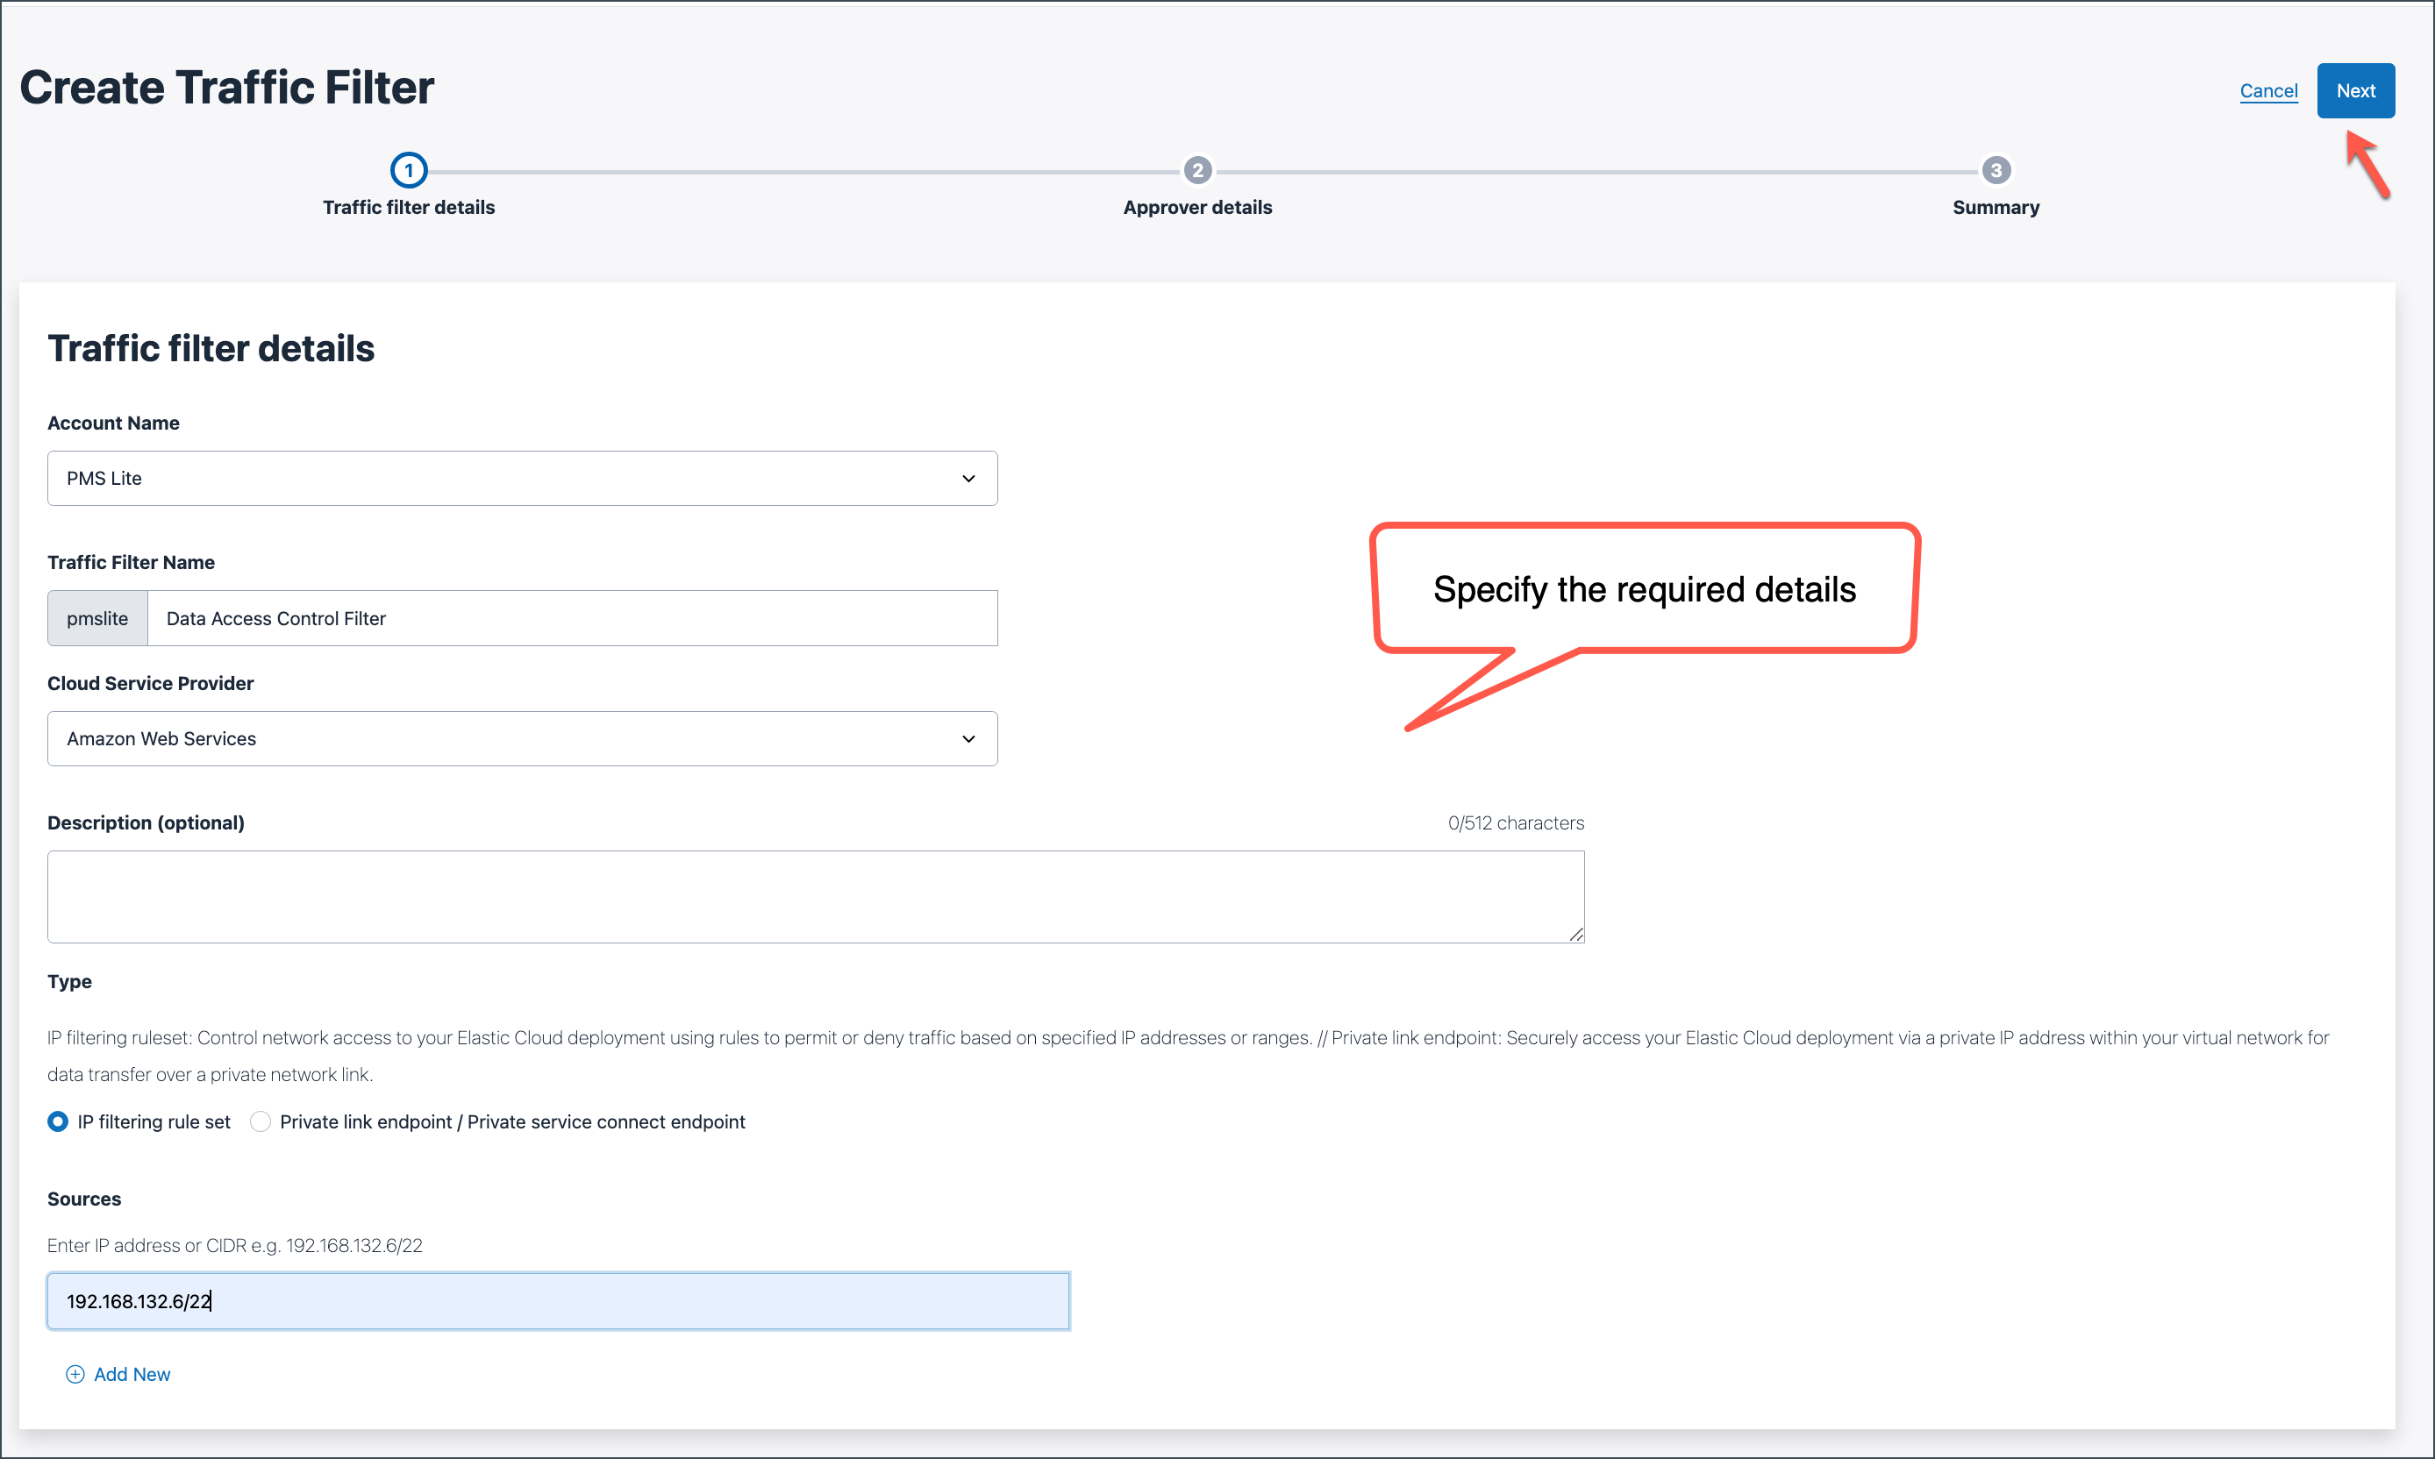Click the Next button

[2355, 89]
